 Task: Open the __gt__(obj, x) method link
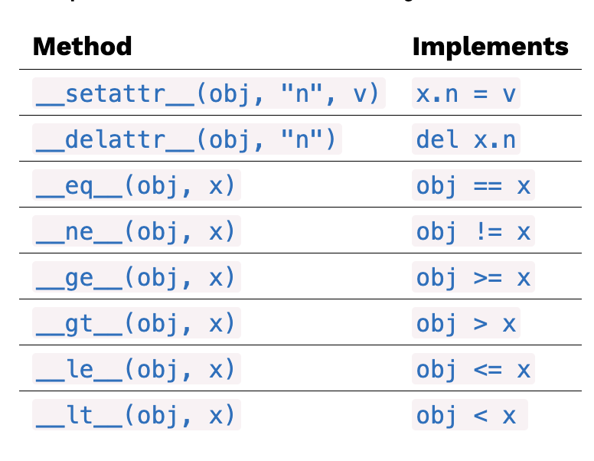pos(136,323)
